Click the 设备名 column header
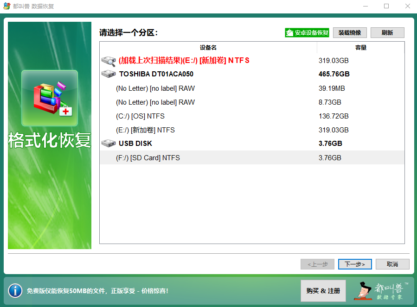Image resolution: width=417 pixels, height=307 pixels. click(208, 48)
